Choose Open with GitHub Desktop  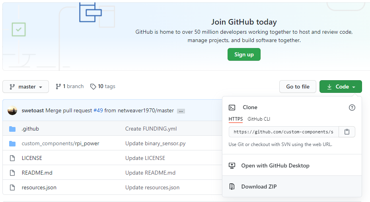pos(275,165)
